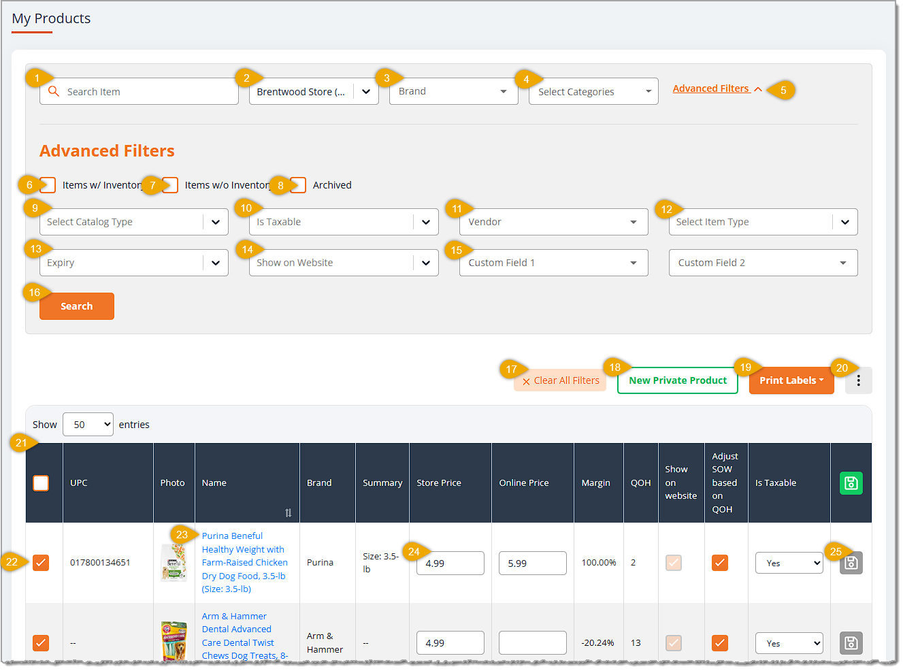
Task: Open the Brentwood Store dropdown
Action: [314, 91]
